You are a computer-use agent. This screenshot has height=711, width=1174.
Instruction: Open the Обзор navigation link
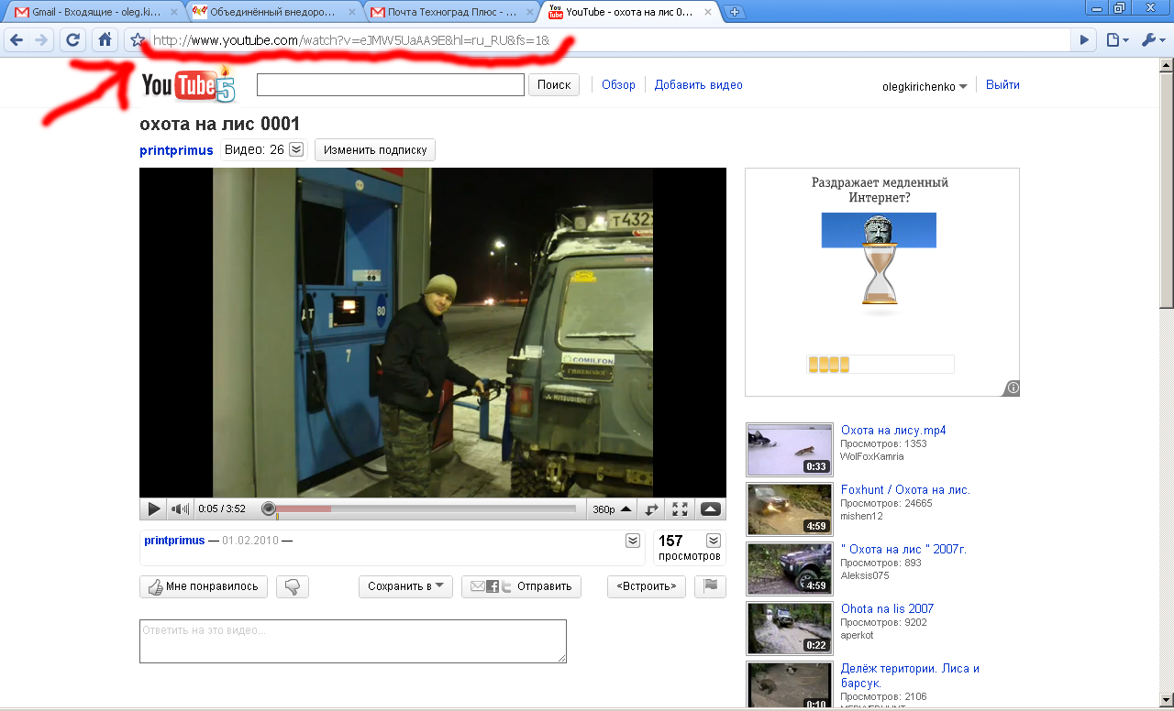point(618,85)
